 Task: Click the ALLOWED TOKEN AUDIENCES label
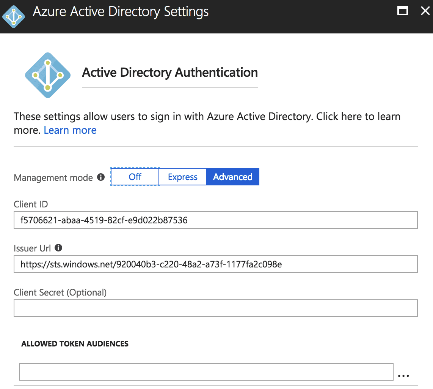coord(75,344)
